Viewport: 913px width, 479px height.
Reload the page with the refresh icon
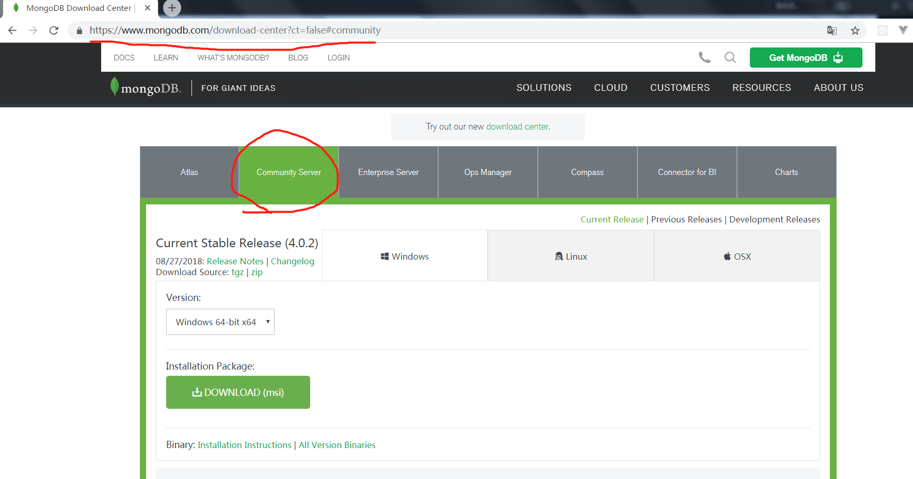click(x=54, y=30)
